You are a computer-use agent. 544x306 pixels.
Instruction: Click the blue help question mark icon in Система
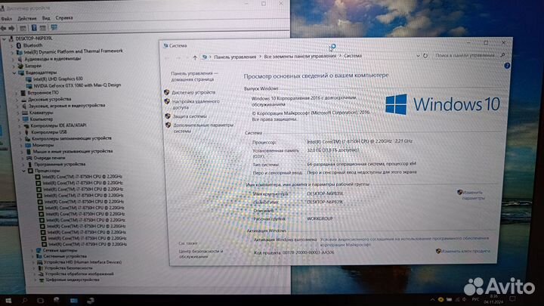[x=507, y=66]
